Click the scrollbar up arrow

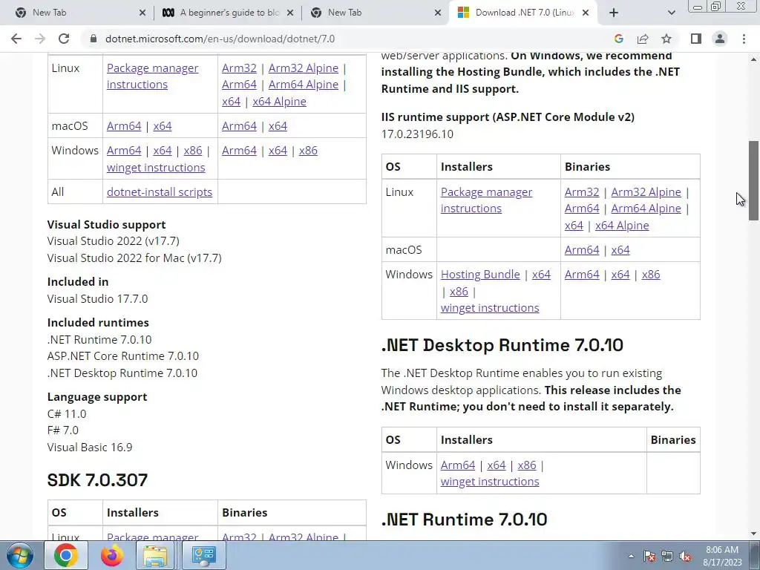(753, 59)
